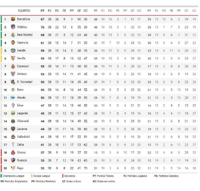Click the yellow Europa League legend swatch
The image size is (200, 191).
32,176
